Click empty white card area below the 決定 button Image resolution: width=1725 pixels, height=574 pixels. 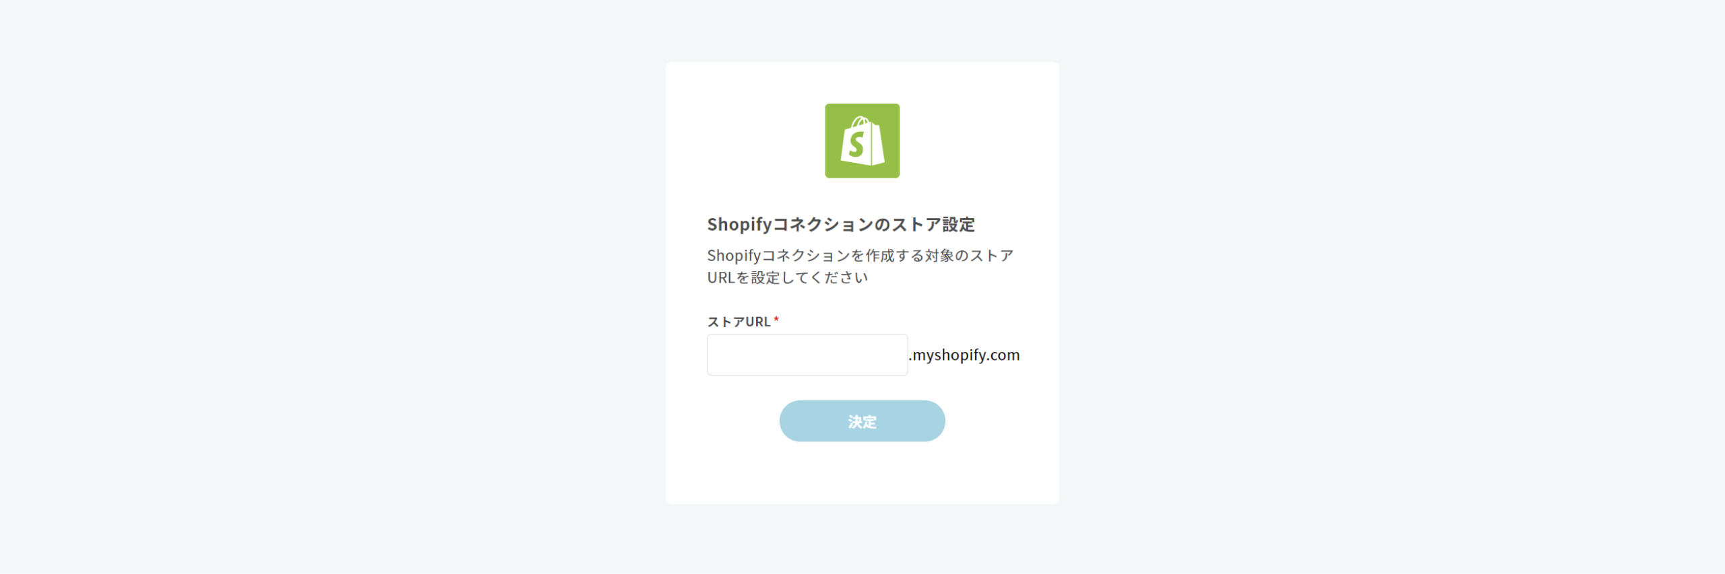tap(862, 473)
